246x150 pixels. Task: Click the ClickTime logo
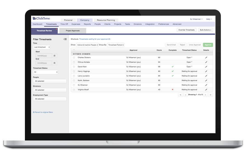[x=41, y=19]
